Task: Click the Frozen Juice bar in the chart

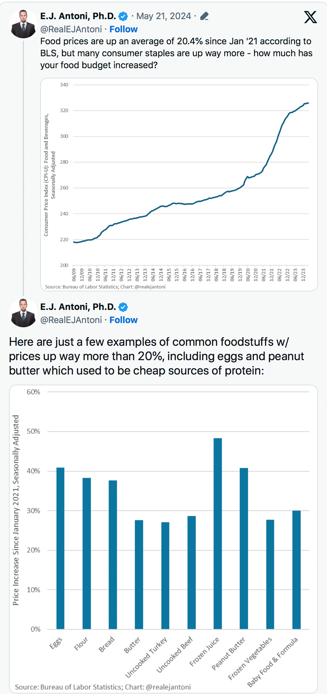Action: pyautogui.click(x=218, y=533)
